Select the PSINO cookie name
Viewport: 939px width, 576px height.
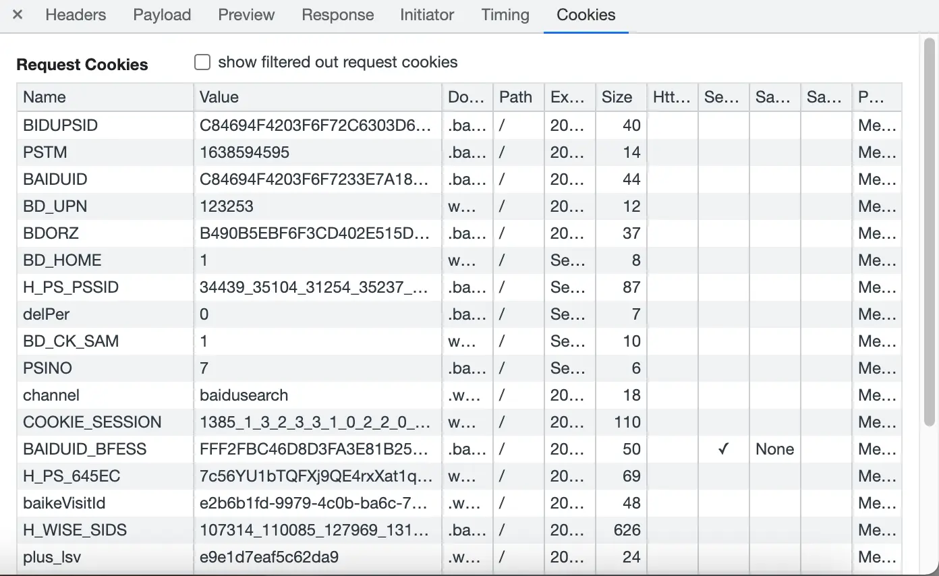(x=47, y=368)
